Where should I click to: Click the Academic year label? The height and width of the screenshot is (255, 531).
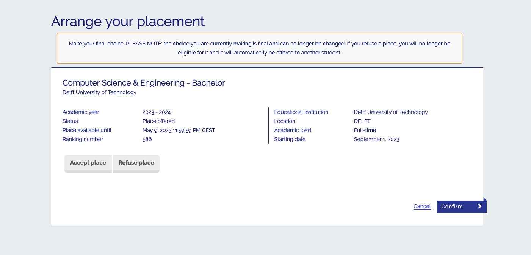tap(81, 112)
